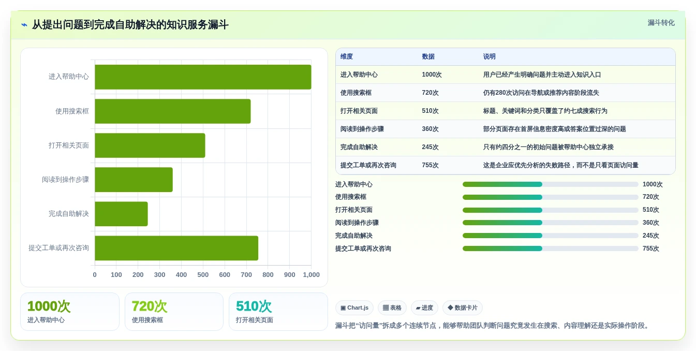Image resolution: width=696 pixels, height=351 pixels.
Task: Click 阅读到操作步骤 label in progress list
Action: [x=357, y=223]
